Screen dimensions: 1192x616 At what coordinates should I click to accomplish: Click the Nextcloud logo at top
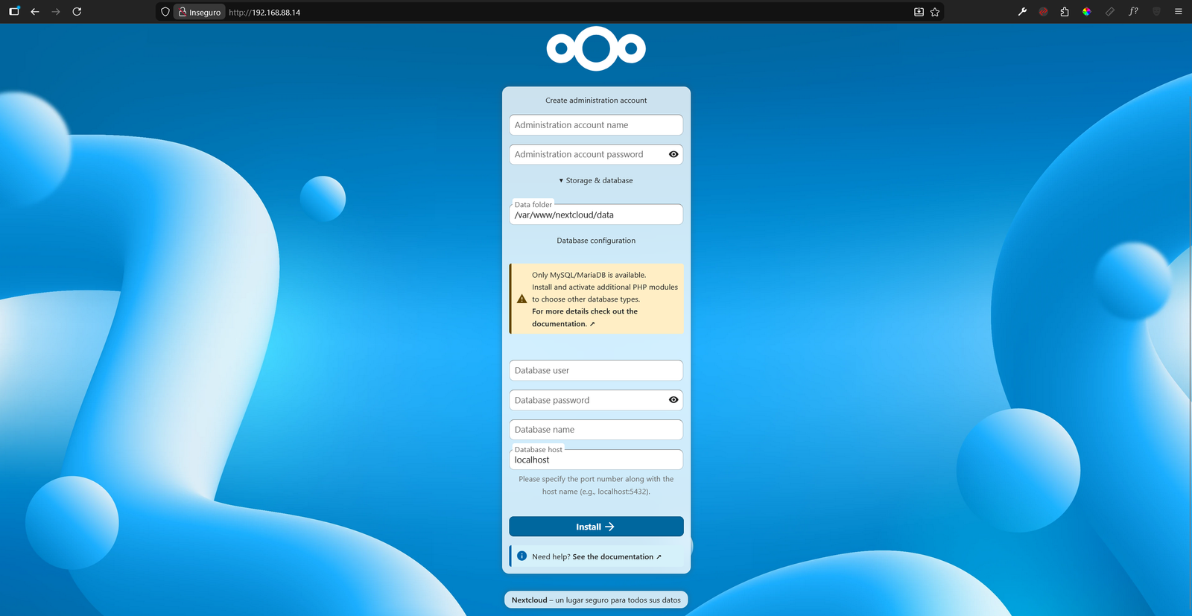click(x=596, y=49)
